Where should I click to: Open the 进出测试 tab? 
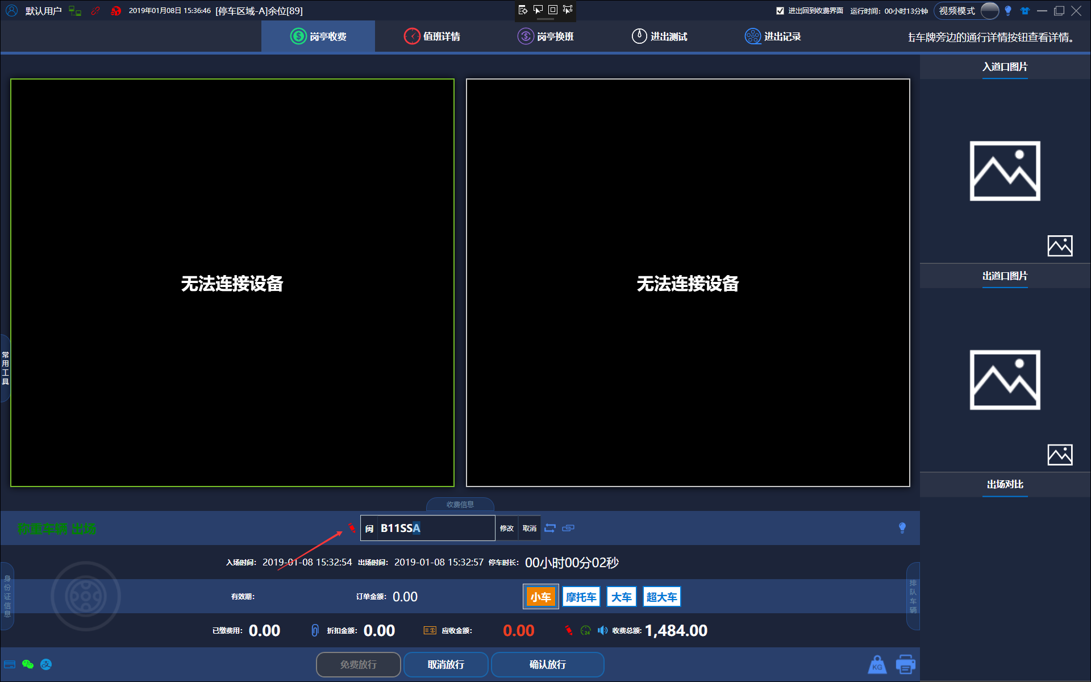[x=659, y=36]
